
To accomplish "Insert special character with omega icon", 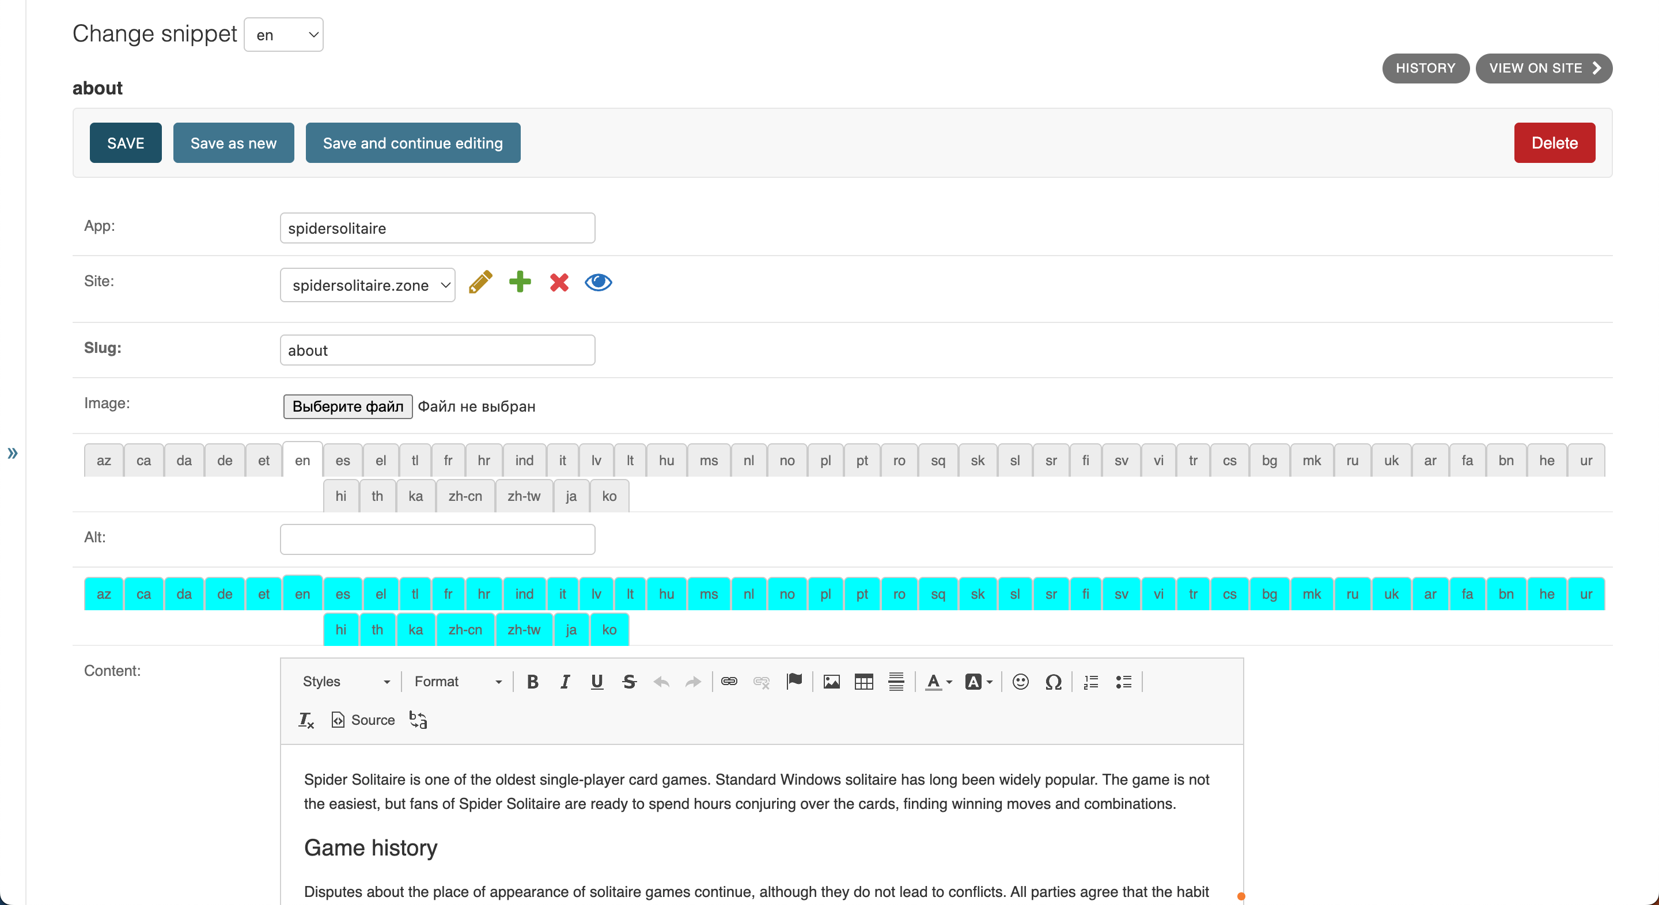I will coord(1053,682).
